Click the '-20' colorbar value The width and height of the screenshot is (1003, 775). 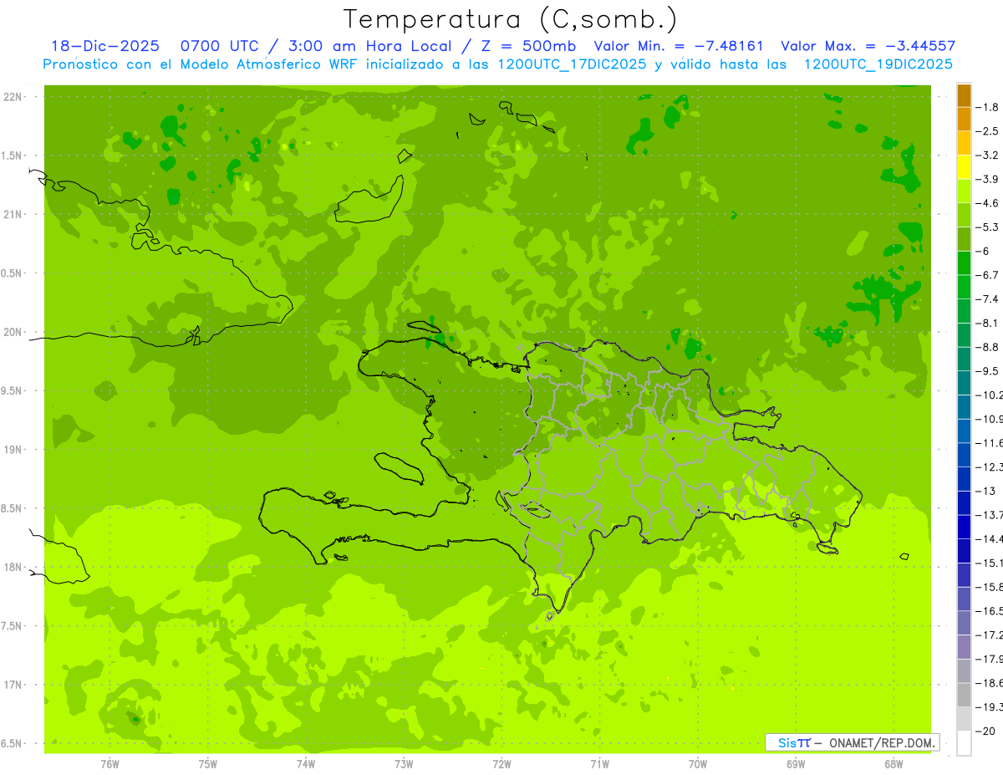tap(985, 731)
